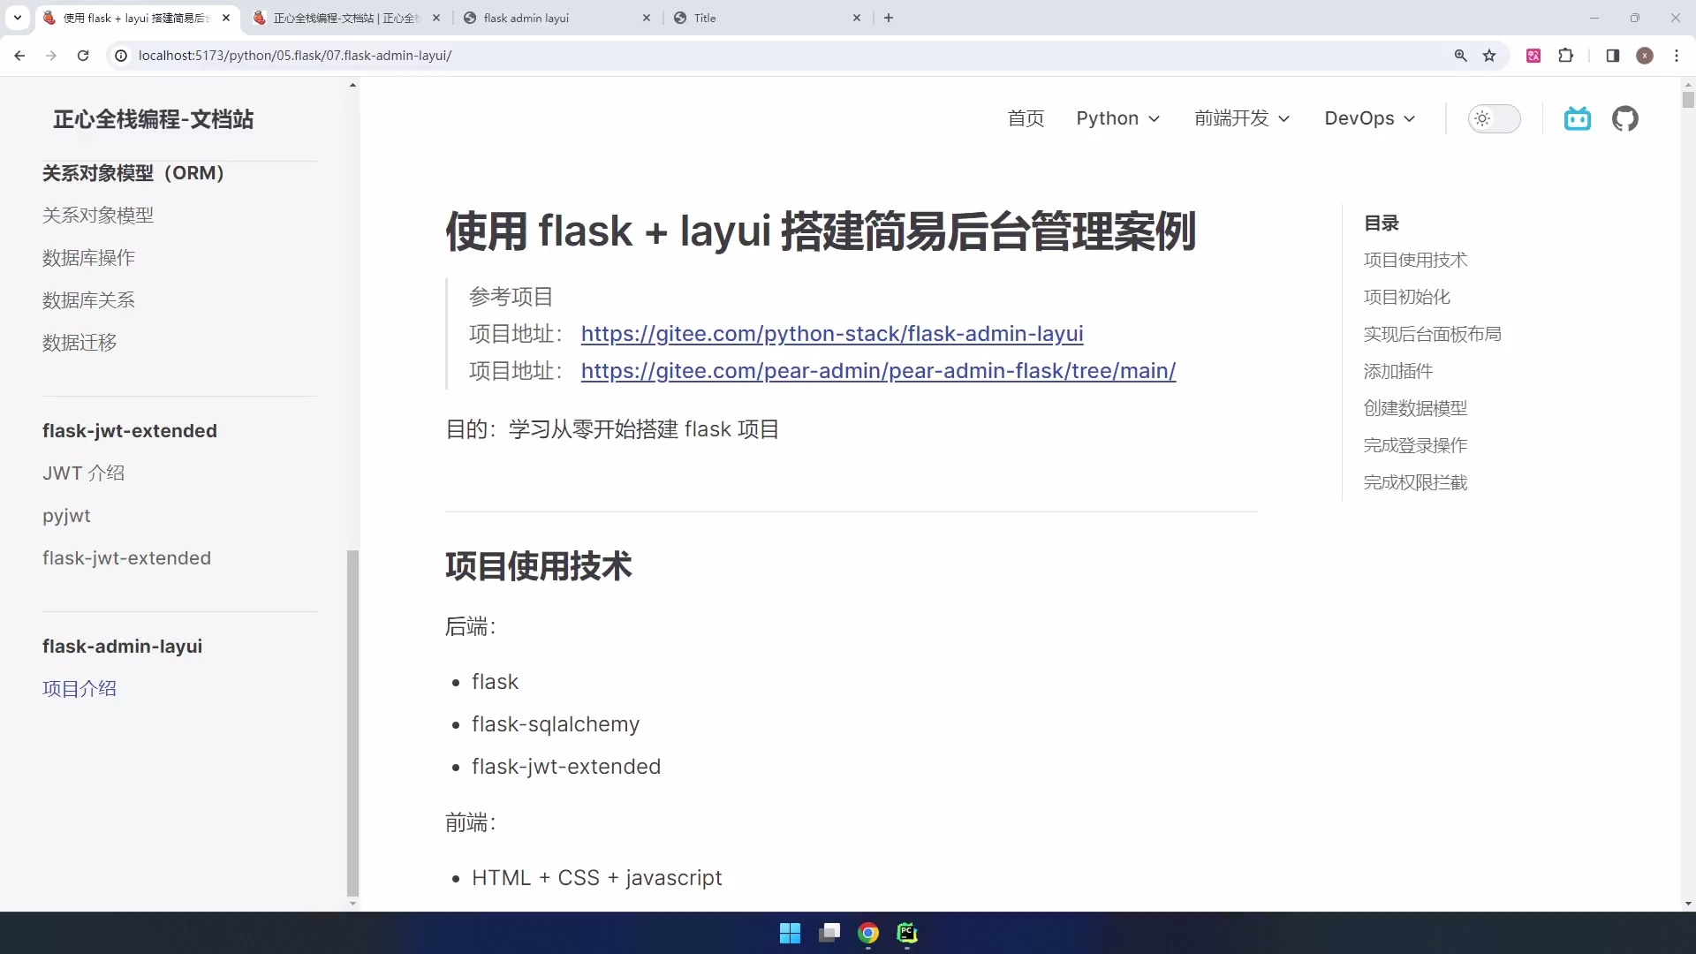Open the translate extension in browser toolbar
The image size is (1696, 954).
(1534, 55)
